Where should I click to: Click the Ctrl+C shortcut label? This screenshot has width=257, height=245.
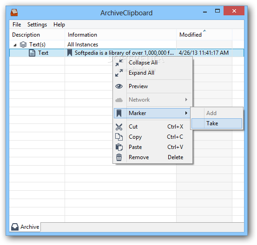click(x=175, y=137)
